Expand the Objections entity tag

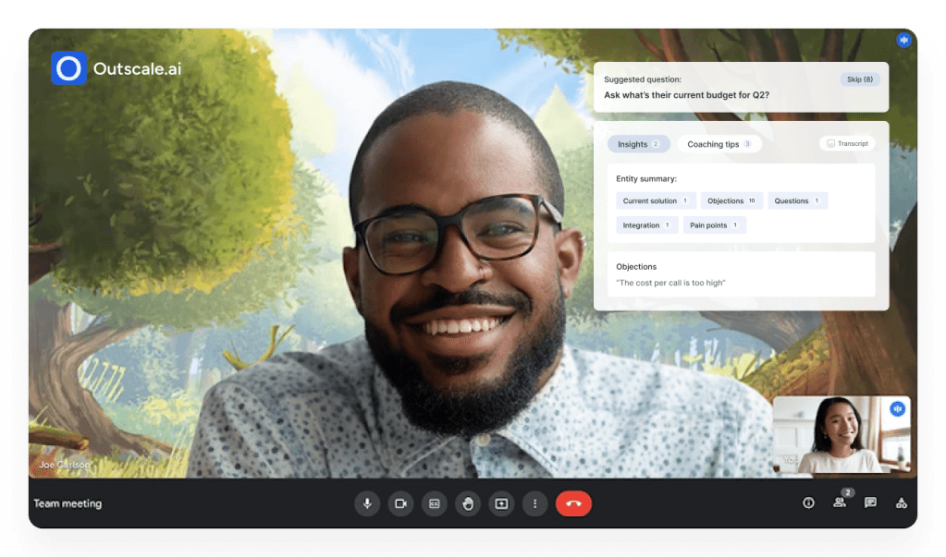pyautogui.click(x=731, y=200)
